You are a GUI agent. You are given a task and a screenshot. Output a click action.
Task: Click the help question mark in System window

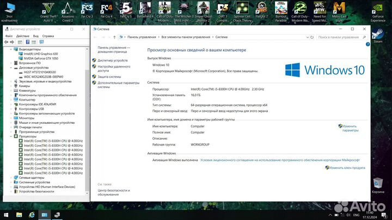pyautogui.click(x=367, y=44)
